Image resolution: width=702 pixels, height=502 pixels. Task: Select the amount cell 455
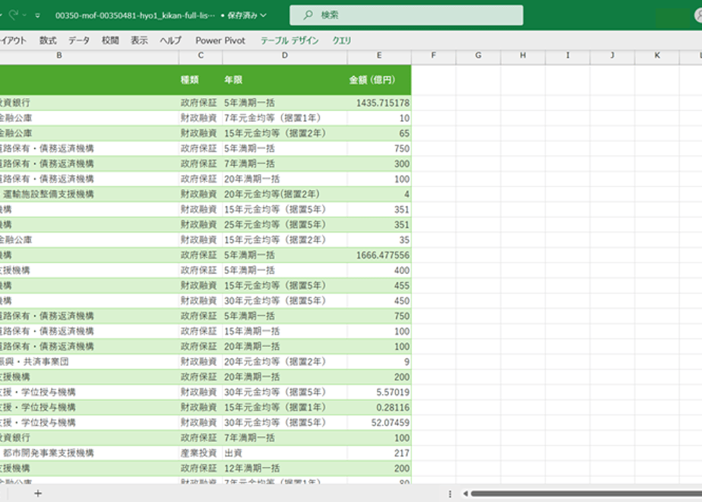379,285
